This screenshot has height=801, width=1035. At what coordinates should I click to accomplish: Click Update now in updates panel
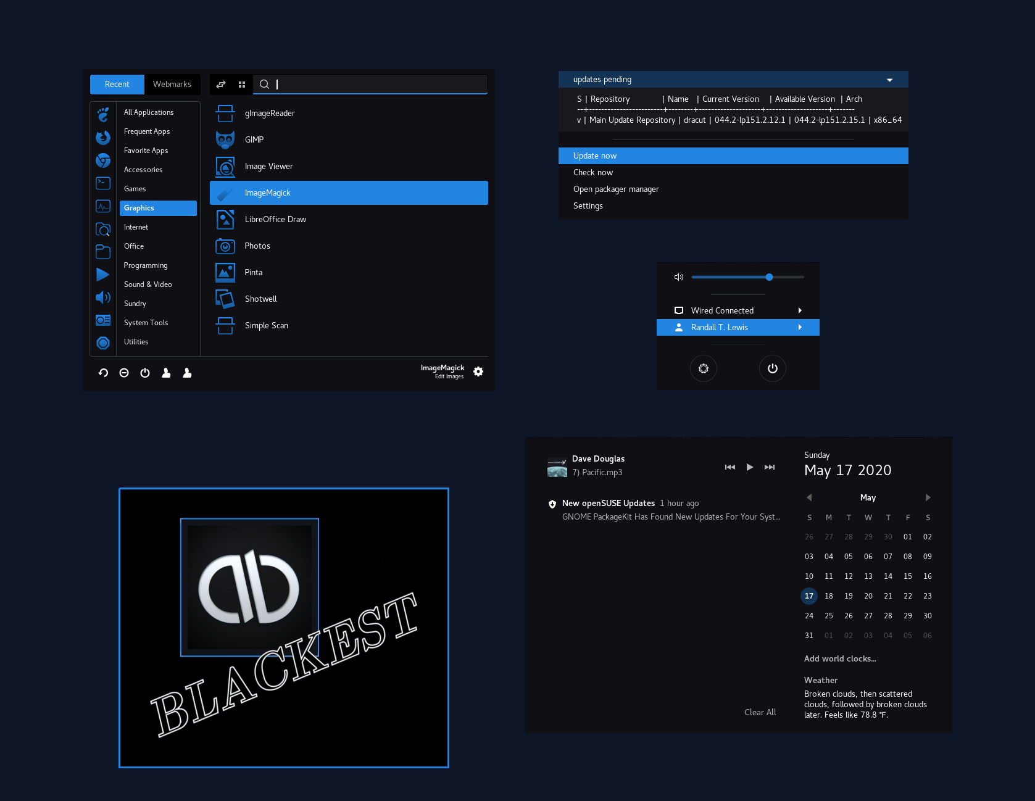click(x=733, y=156)
